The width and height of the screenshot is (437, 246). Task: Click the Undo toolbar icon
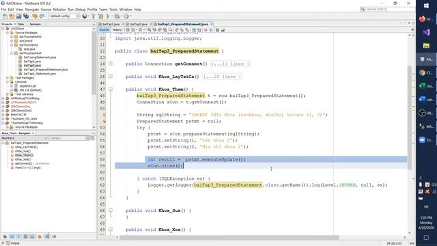[35, 16]
